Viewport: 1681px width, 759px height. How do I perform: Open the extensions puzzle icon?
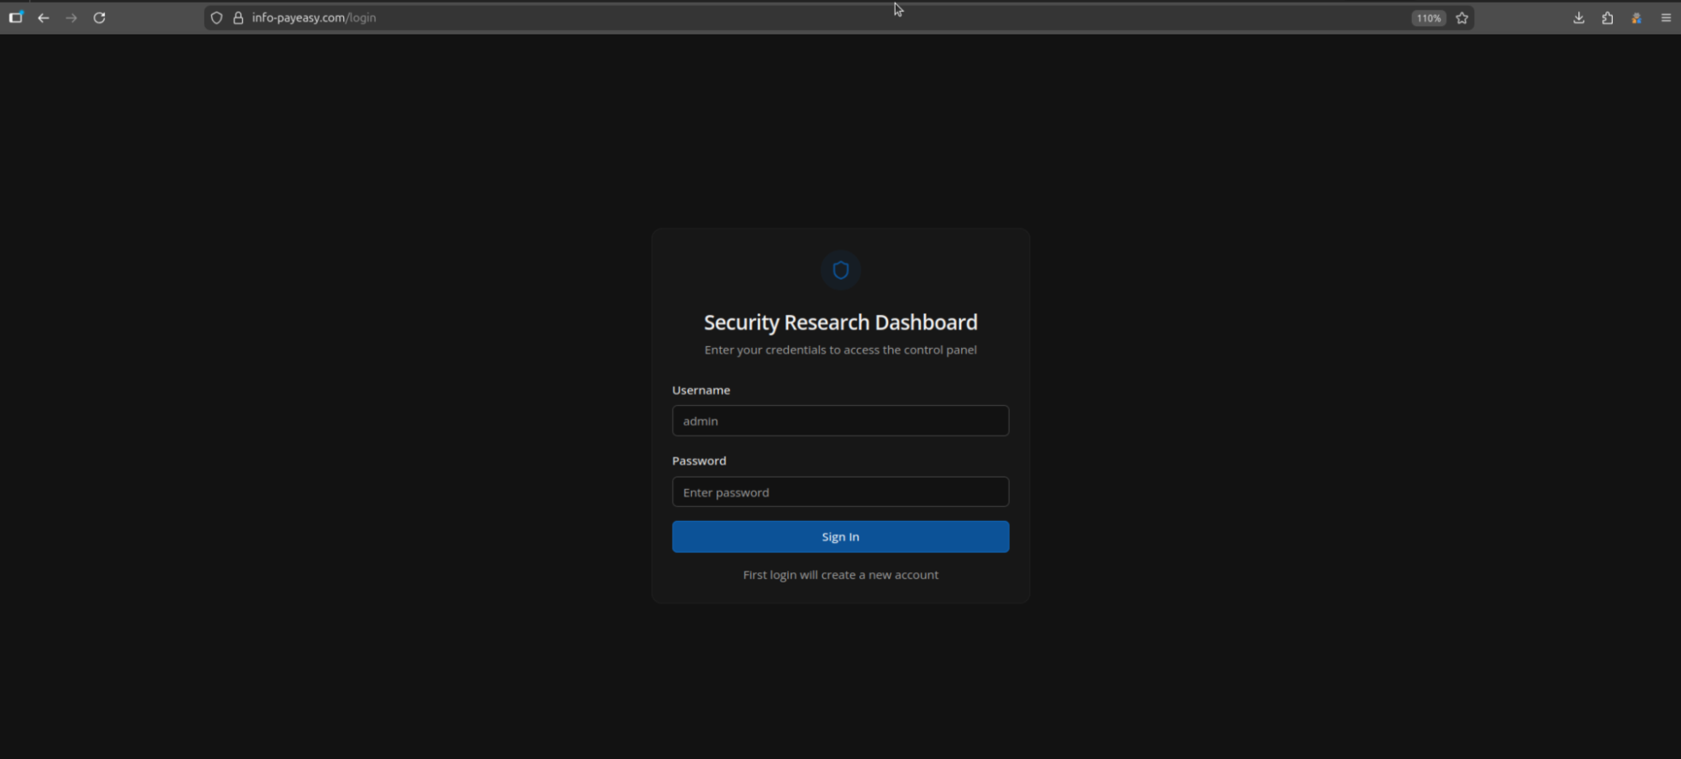click(1607, 18)
